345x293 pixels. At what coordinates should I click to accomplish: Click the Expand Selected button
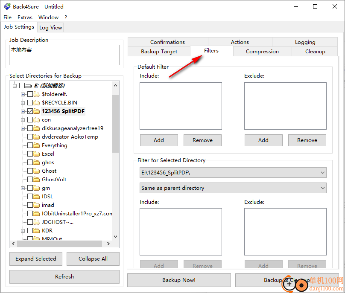coord(36,259)
